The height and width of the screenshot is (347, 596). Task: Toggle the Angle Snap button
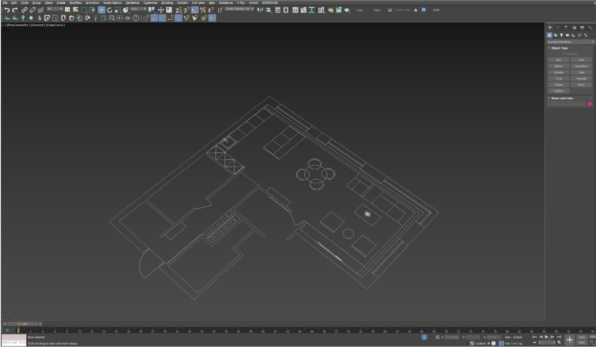[195, 10]
